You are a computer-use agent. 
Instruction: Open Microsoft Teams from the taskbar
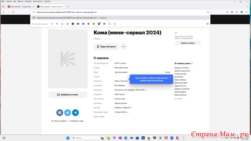click(x=132, y=138)
